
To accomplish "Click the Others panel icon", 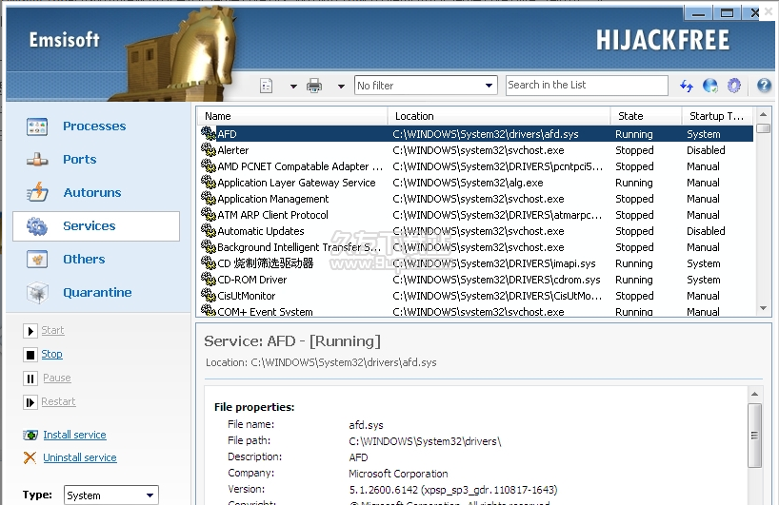I will pyautogui.click(x=37, y=259).
